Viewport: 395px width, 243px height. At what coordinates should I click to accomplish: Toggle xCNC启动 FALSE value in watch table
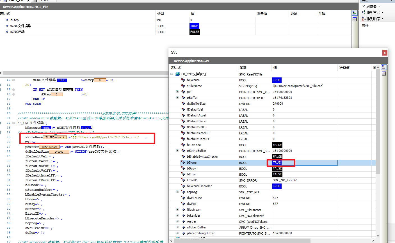click(195, 32)
